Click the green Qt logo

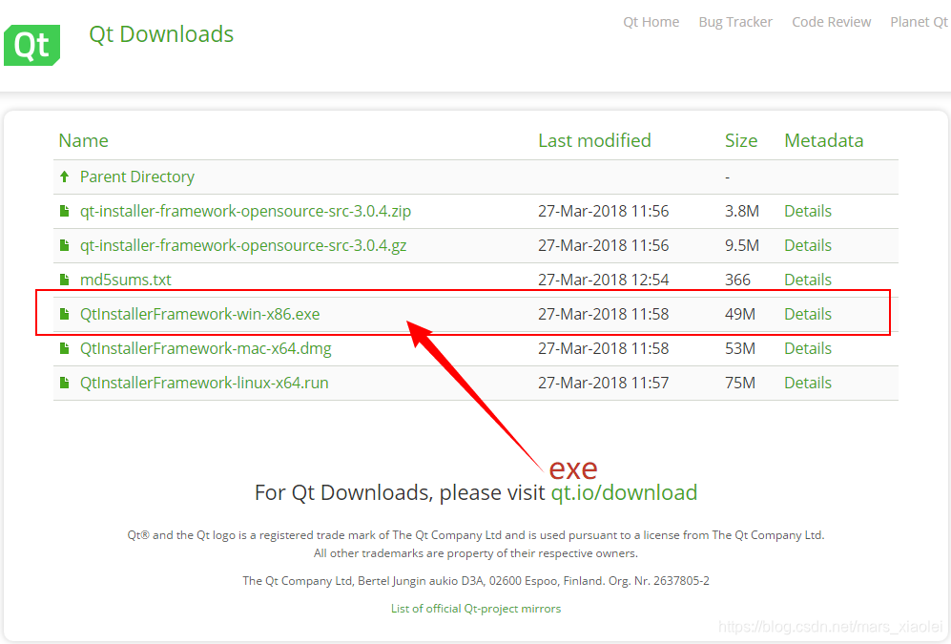click(32, 46)
